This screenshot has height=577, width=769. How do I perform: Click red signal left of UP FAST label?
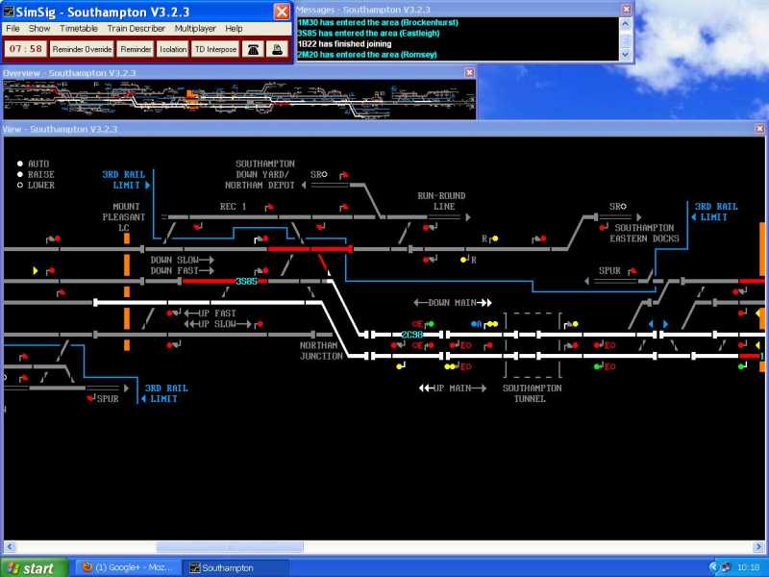click(x=170, y=314)
